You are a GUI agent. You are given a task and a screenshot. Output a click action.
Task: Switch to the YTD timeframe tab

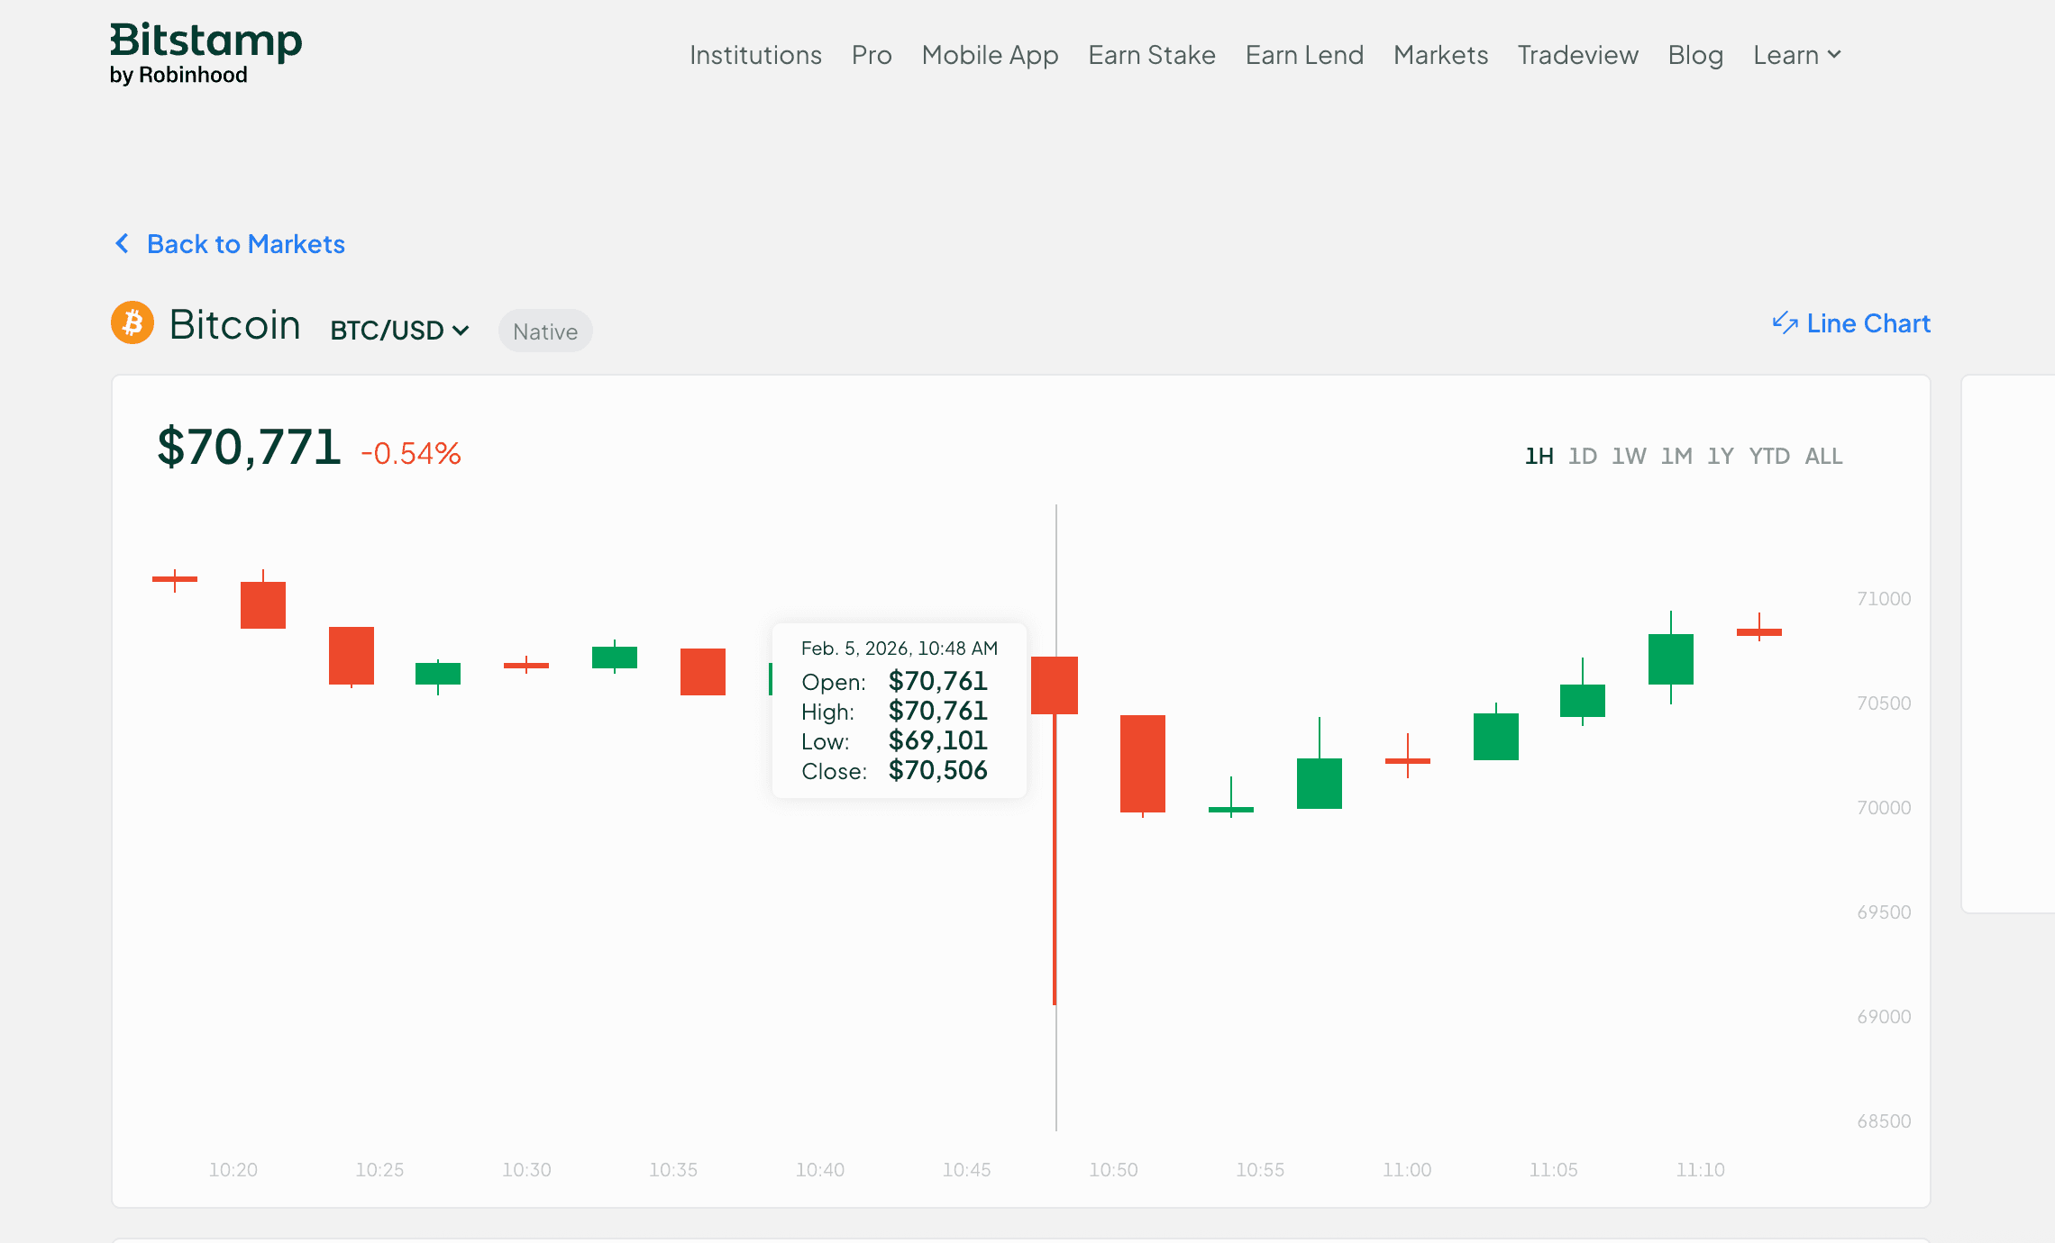1769,456
